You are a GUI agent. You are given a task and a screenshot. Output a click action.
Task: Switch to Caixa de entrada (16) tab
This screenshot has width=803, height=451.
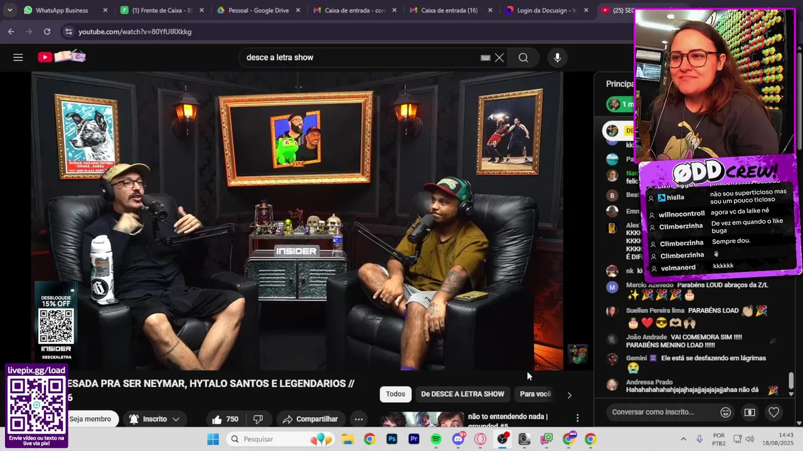click(449, 10)
